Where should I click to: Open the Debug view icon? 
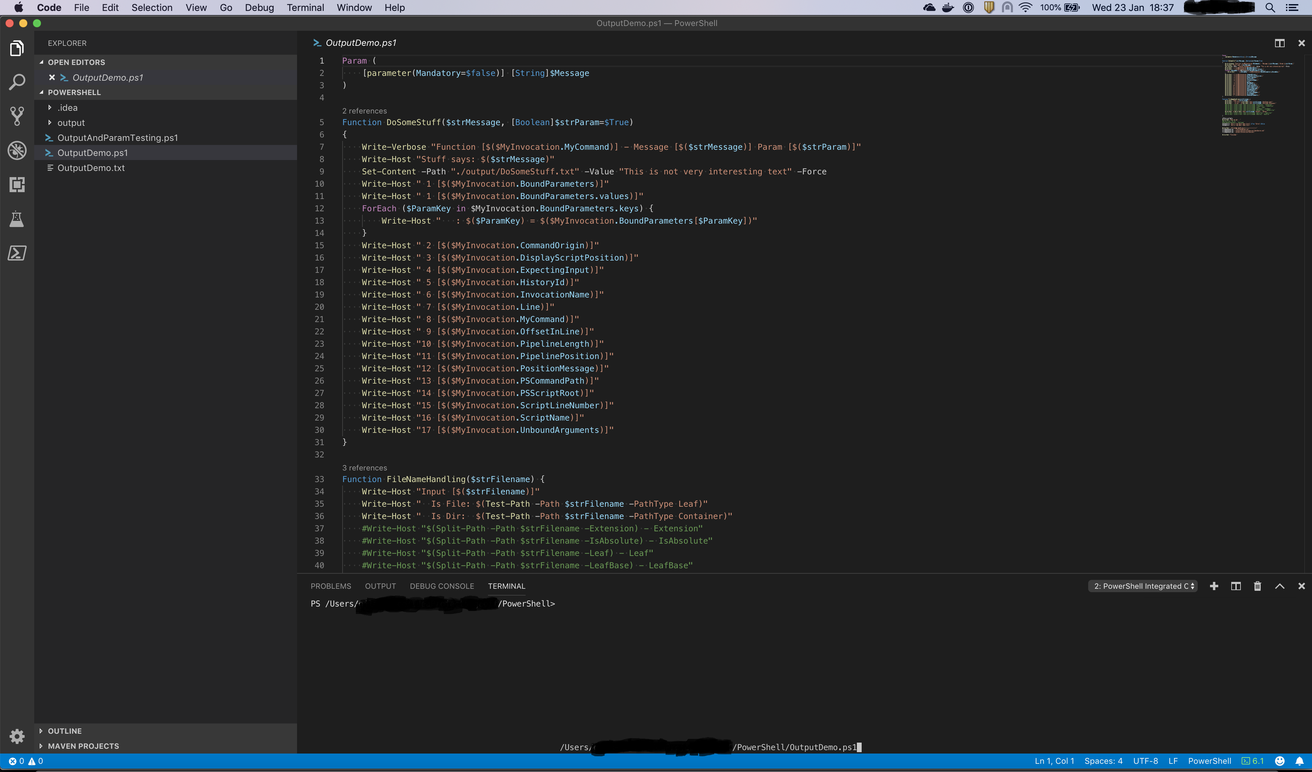[17, 150]
